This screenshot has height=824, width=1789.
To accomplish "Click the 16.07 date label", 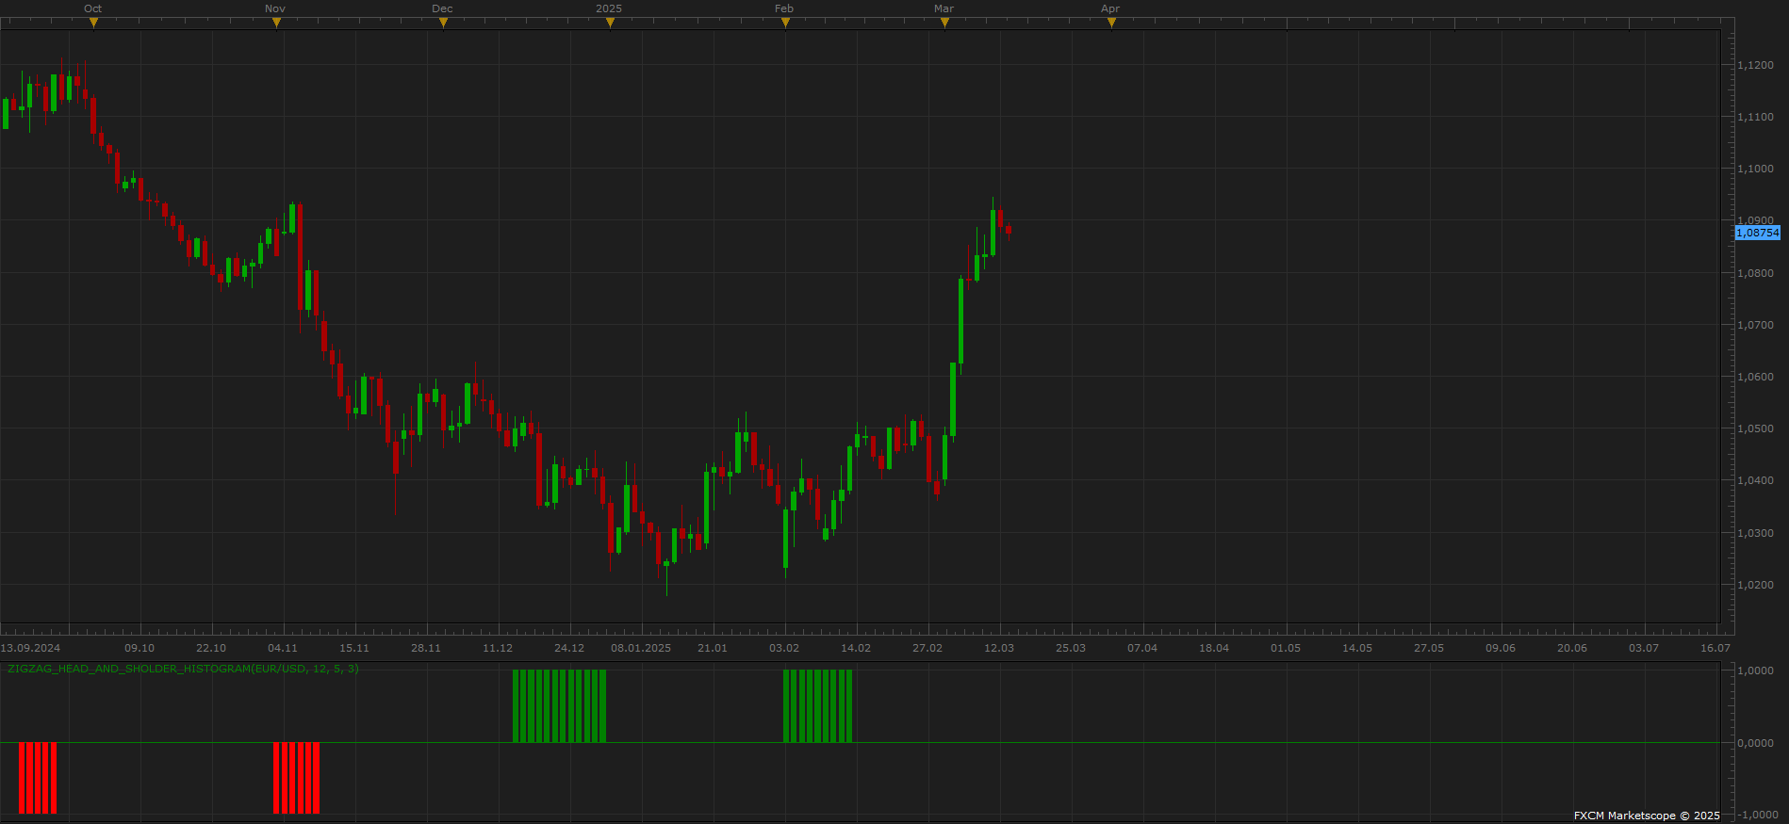I will [1715, 648].
